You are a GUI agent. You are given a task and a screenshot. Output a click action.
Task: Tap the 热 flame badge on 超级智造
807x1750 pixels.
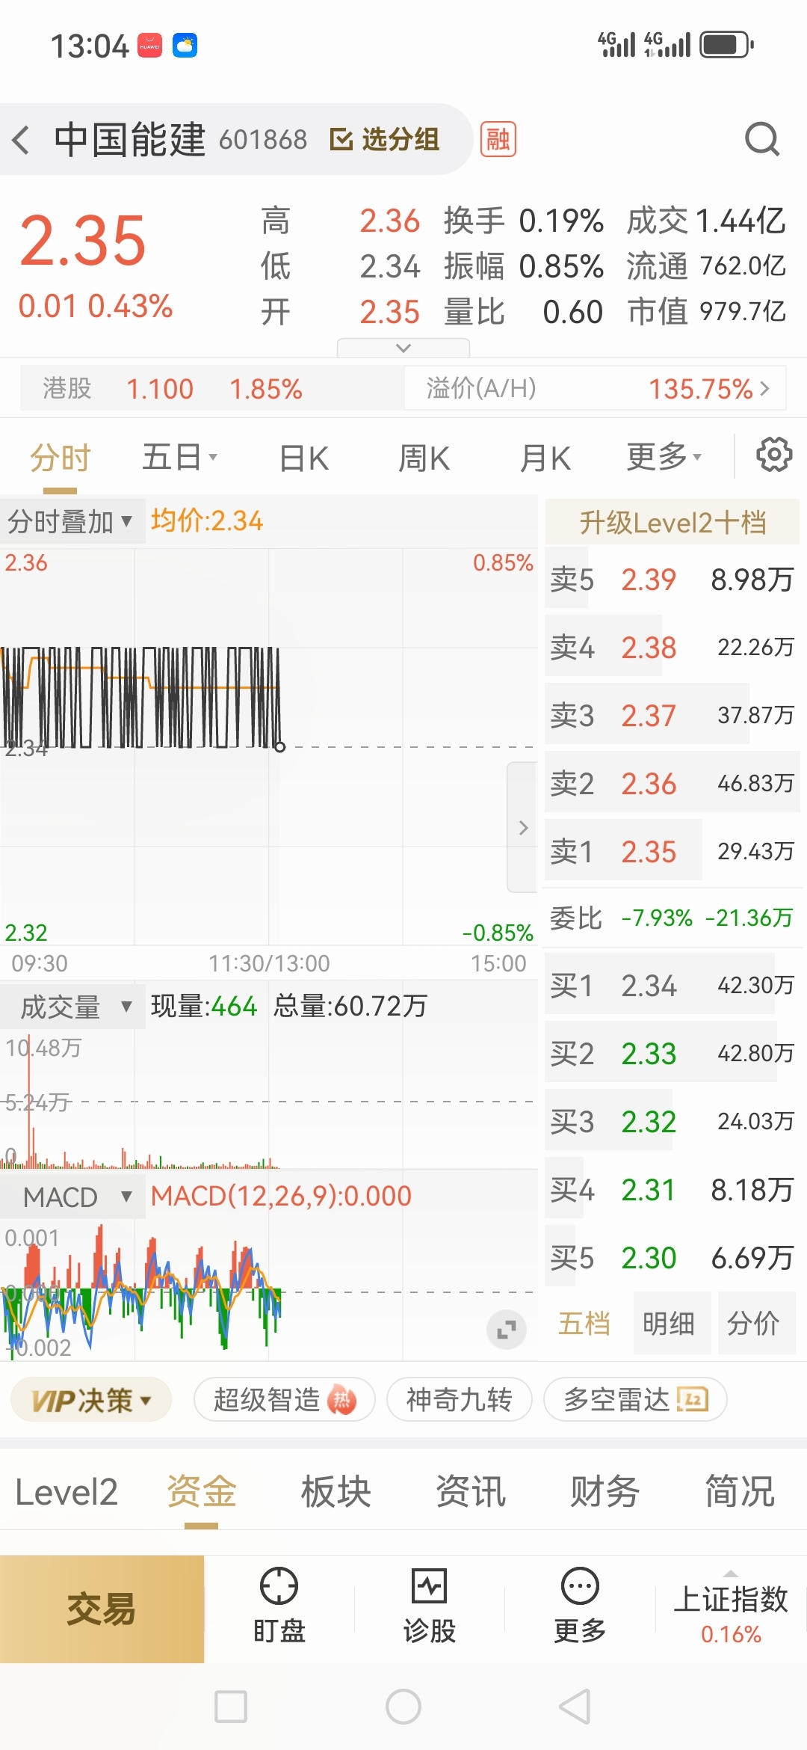coord(341,1400)
